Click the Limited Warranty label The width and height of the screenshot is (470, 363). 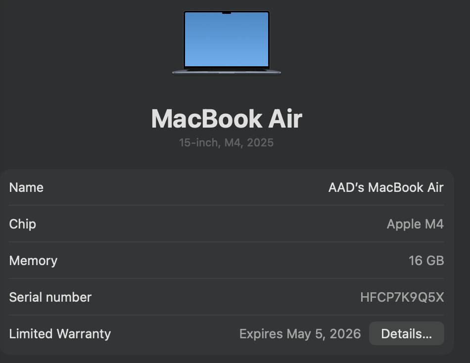point(60,334)
